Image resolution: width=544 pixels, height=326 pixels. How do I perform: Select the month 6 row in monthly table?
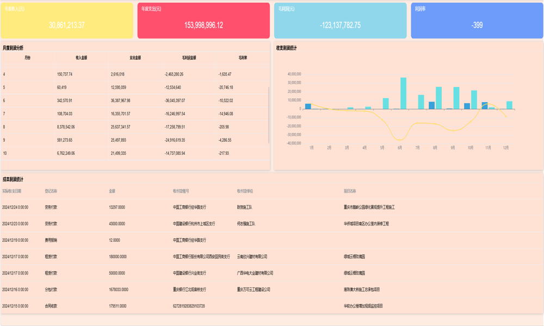point(135,101)
